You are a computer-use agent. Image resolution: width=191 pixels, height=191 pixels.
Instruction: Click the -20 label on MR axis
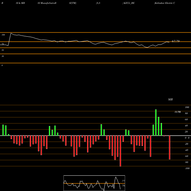[186, 144]
